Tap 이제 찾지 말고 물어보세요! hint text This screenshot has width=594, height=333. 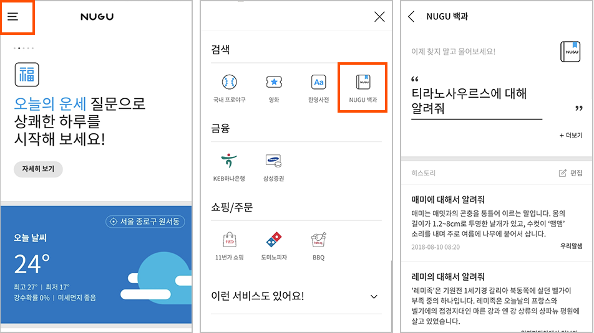pyautogui.click(x=454, y=52)
